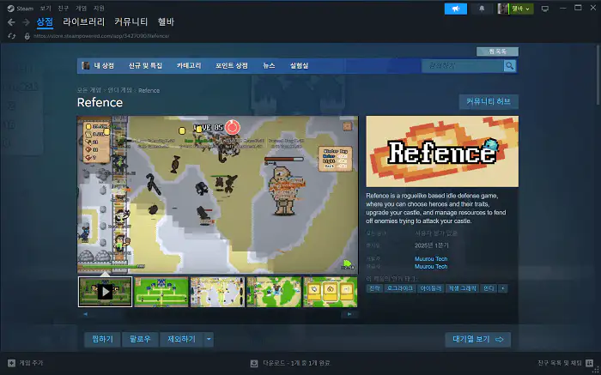The image size is (601, 375).
Task: Open the account name dropdown
Action: [521, 9]
